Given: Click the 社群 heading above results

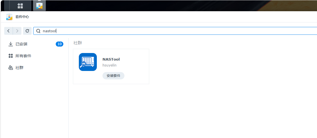Looking at the screenshot, I should pyautogui.click(x=78, y=43).
